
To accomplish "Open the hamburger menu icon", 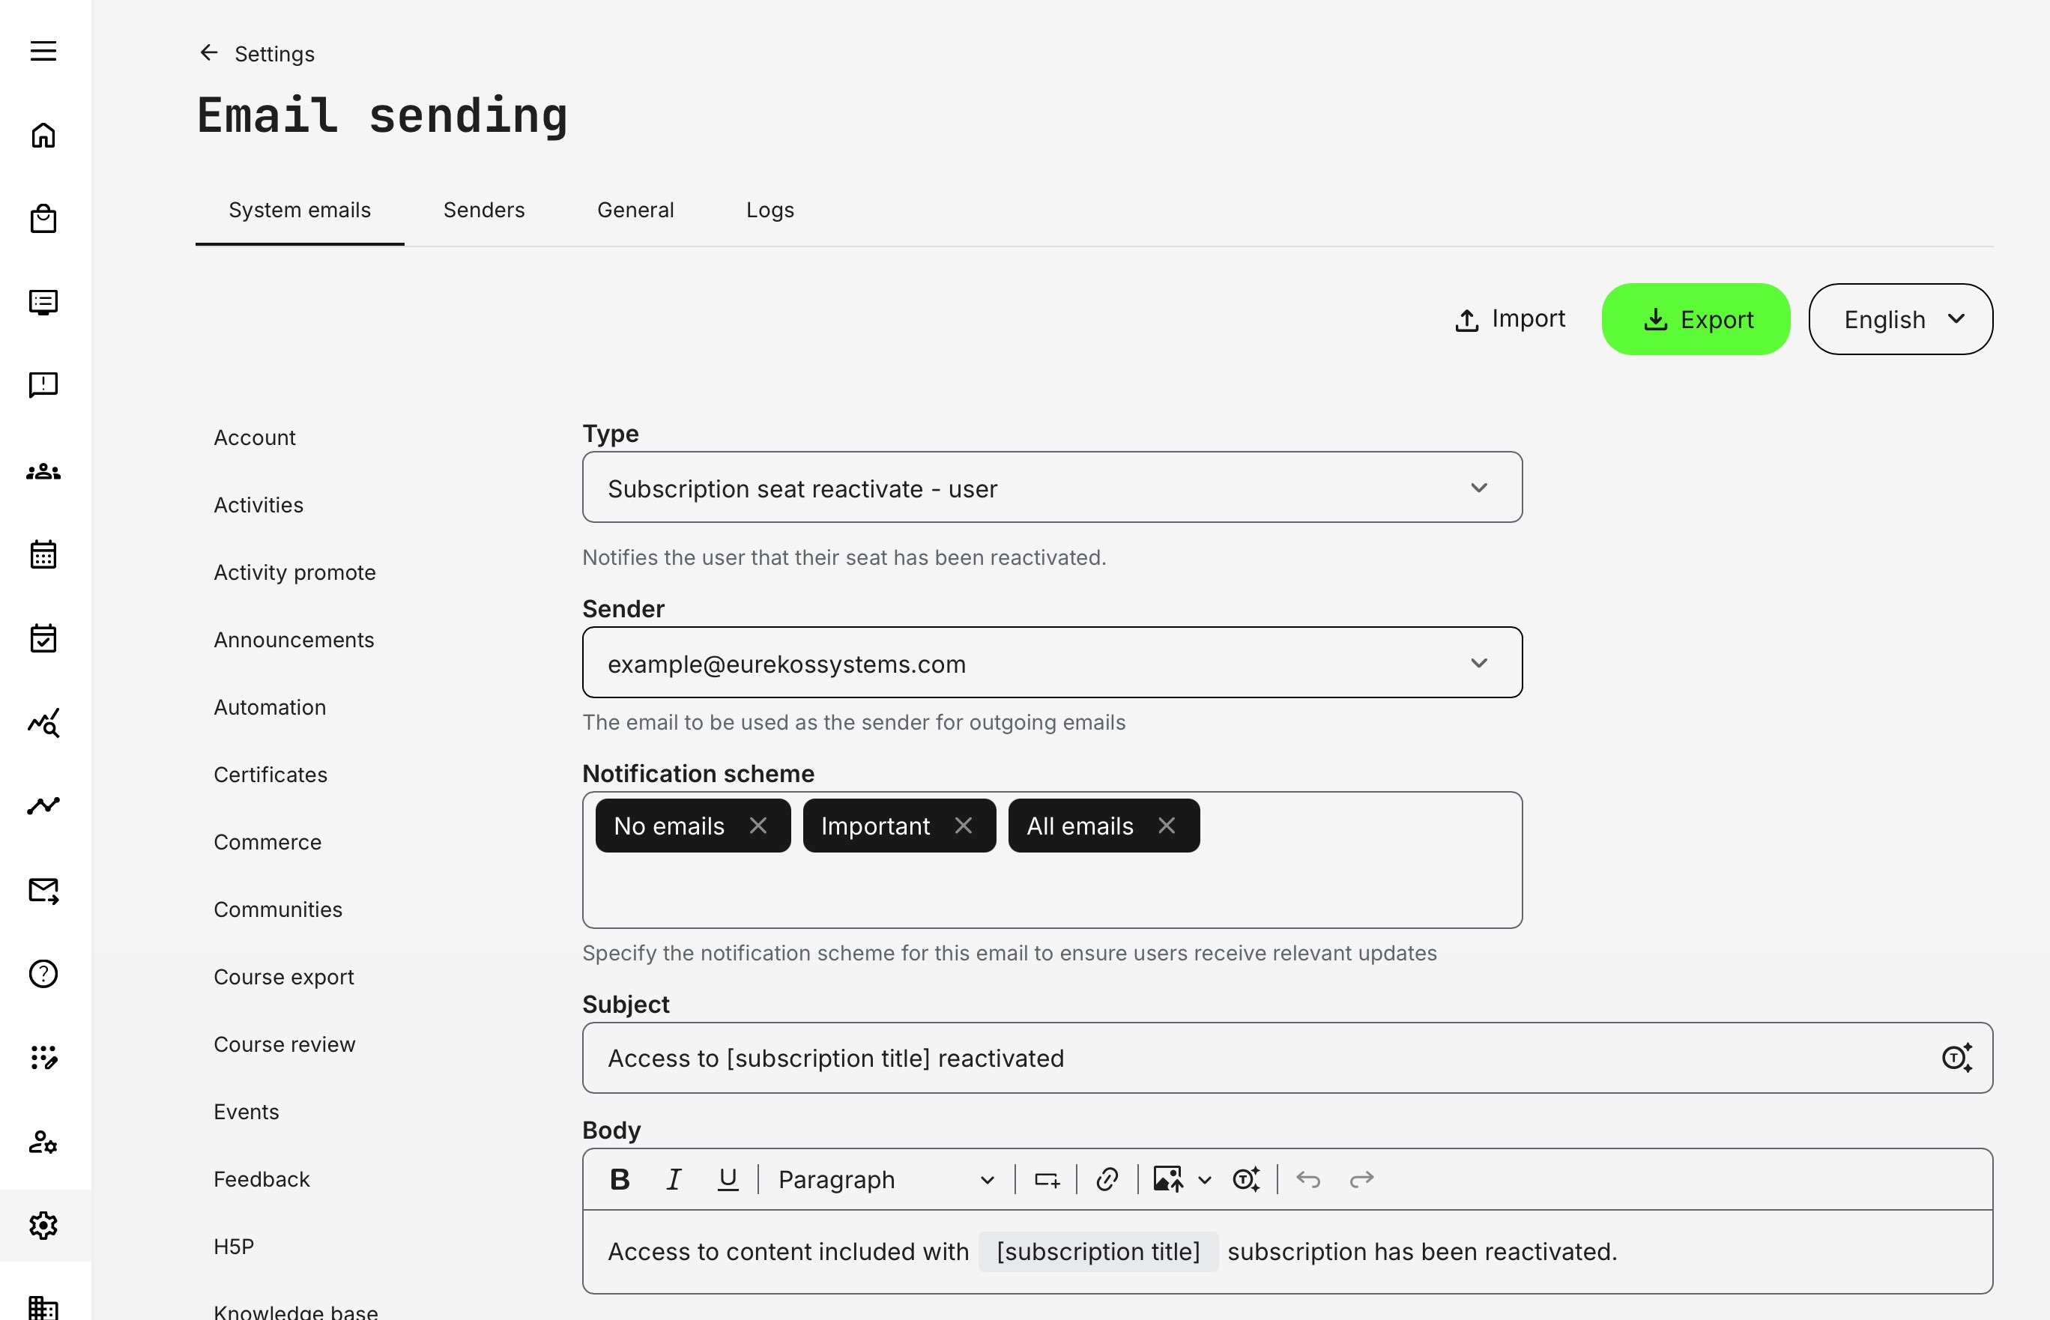I will (x=43, y=52).
